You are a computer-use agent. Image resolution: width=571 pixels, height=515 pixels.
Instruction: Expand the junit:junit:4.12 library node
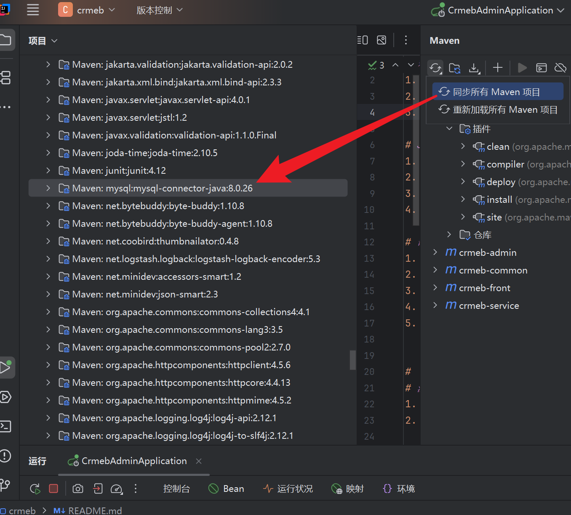[48, 170]
